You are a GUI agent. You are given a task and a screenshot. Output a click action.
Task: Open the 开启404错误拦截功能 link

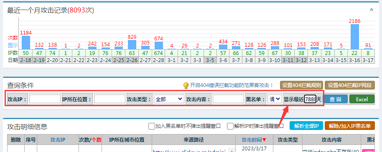(232, 85)
